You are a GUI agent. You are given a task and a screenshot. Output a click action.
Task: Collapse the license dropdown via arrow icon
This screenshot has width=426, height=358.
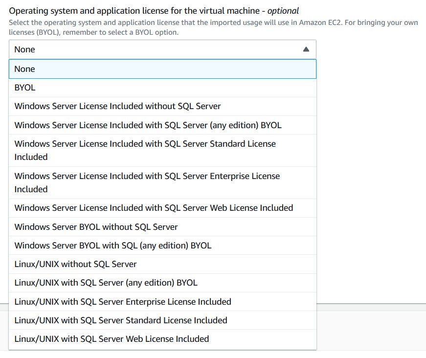[x=306, y=49]
